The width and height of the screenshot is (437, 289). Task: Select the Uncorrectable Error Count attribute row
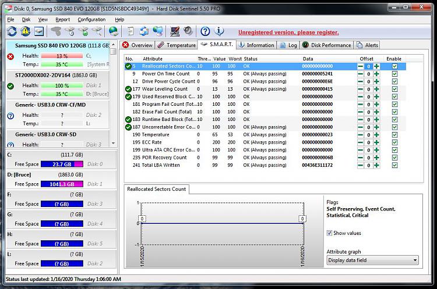(265, 127)
